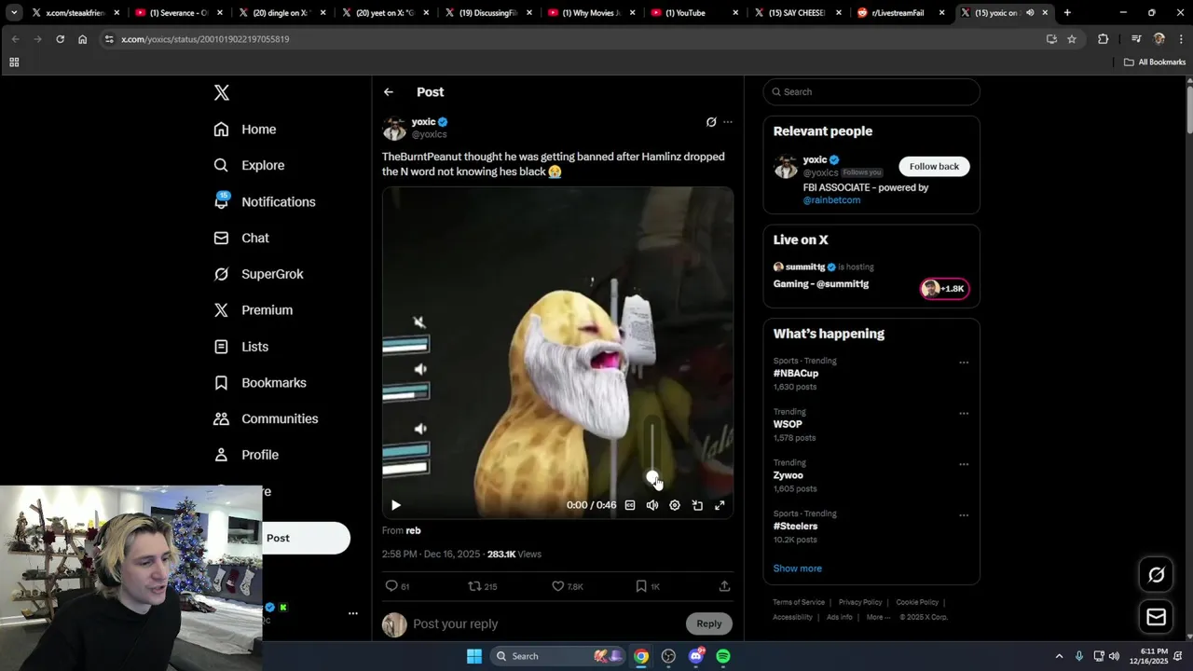Open the #NBACup trend
The width and height of the screenshot is (1193, 671).
pos(796,374)
